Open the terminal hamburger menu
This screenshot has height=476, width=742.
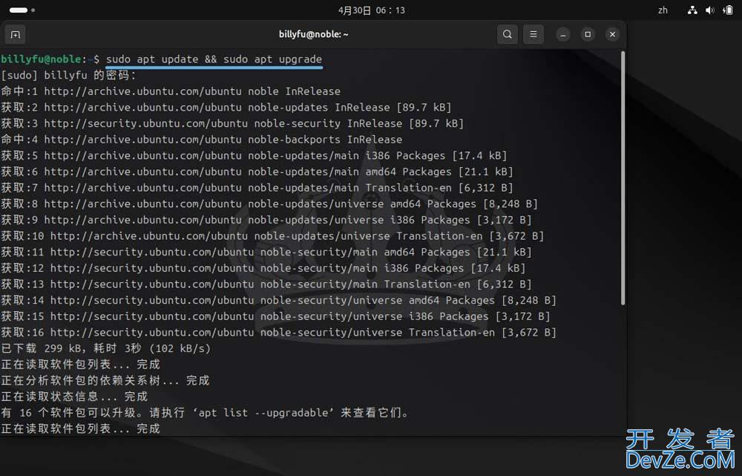(x=533, y=34)
